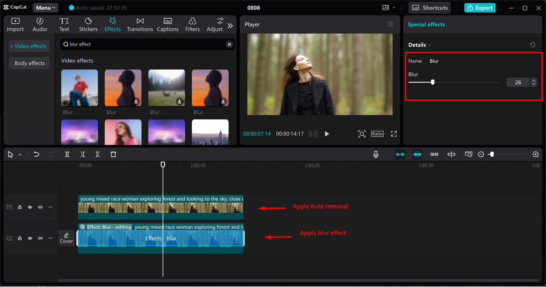Open more options for upper track
Screen dimensions: 546x287
[50, 207]
